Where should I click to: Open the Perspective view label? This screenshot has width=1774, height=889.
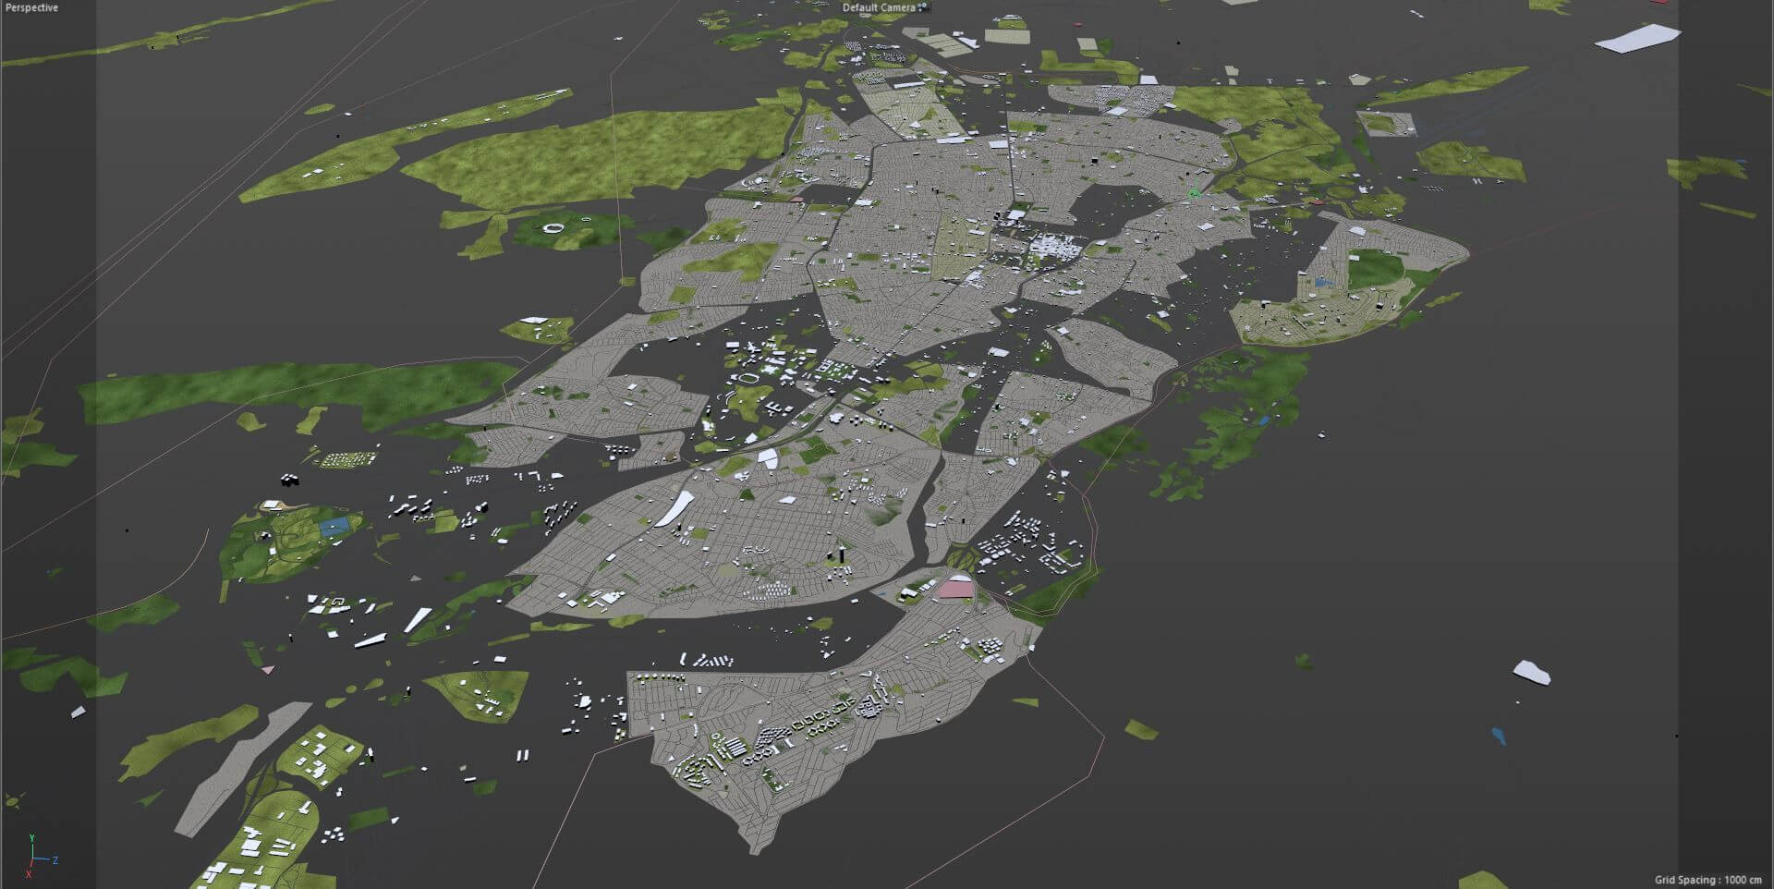pos(31,7)
